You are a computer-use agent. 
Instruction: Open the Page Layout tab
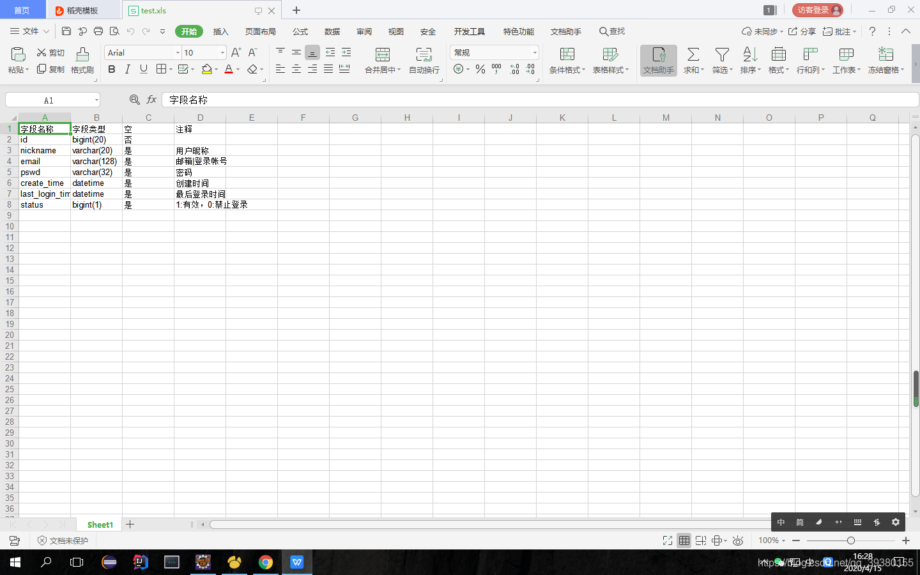pos(261,31)
